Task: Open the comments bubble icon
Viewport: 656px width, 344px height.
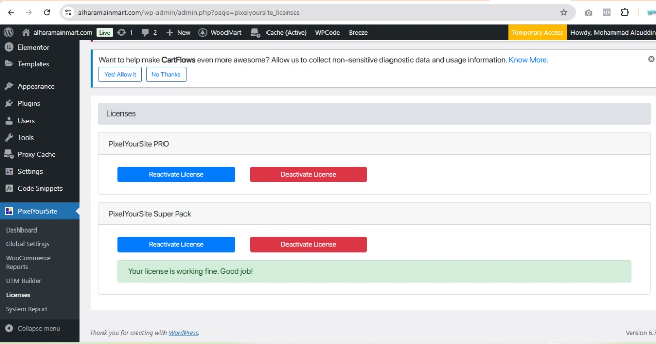Action: click(x=146, y=32)
